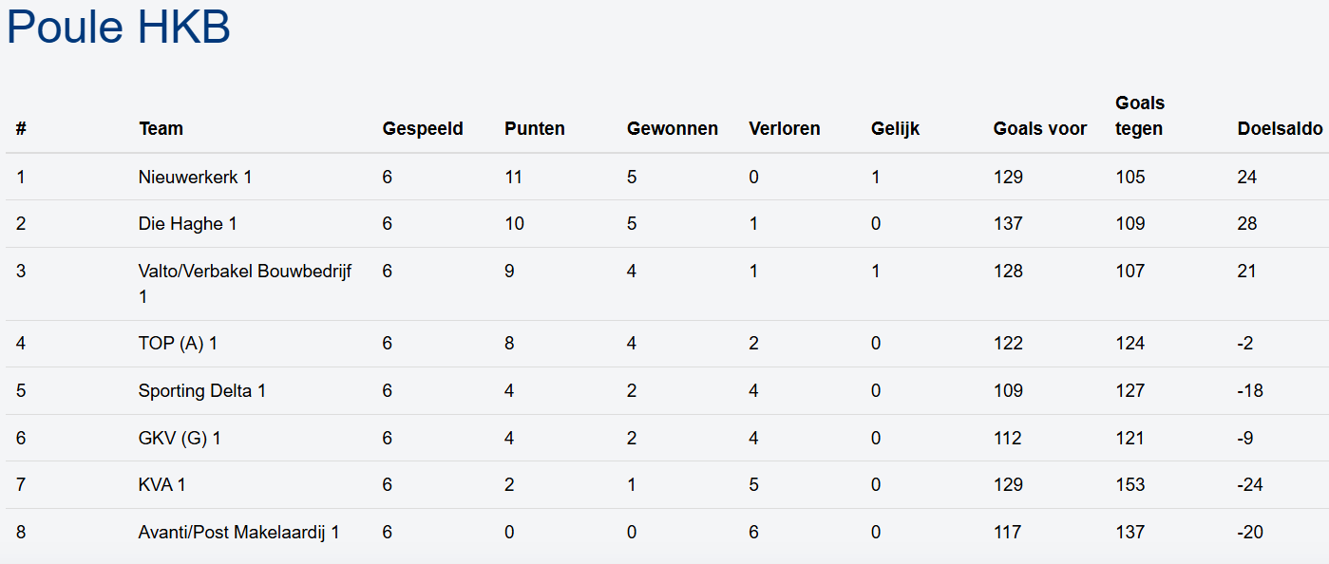Click the Gelijk column header
1329x564 pixels.
coord(895,128)
